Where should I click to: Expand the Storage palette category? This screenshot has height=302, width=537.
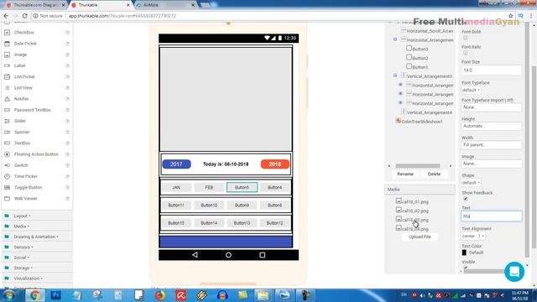(x=23, y=268)
